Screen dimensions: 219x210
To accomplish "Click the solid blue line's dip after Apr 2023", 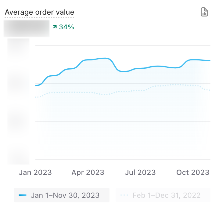I will (x=123, y=71).
